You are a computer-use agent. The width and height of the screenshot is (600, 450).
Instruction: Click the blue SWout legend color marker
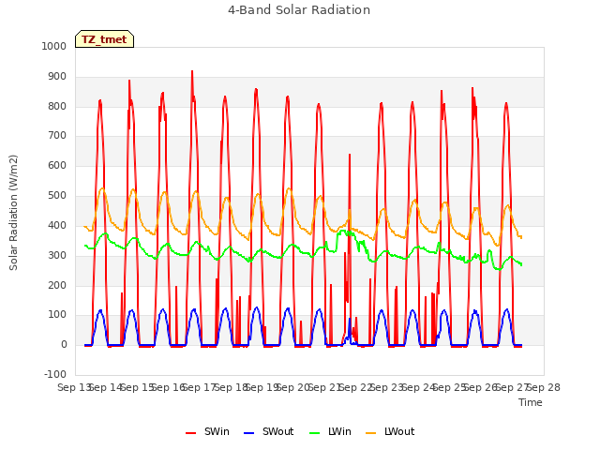(248, 433)
